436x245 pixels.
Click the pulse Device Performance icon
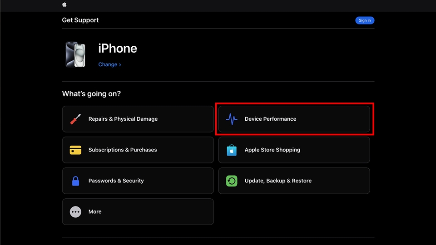tap(232, 119)
